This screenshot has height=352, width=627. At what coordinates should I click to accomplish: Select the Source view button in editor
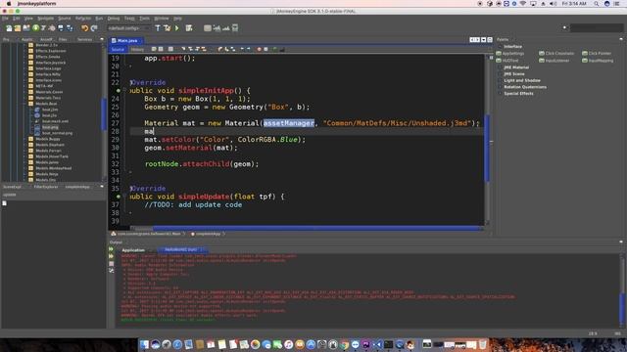(118, 49)
